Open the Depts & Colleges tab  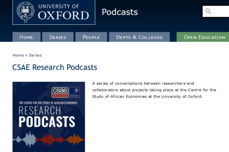pos(139,37)
